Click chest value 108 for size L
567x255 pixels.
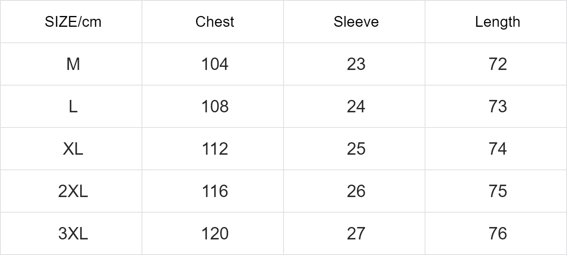(x=214, y=106)
